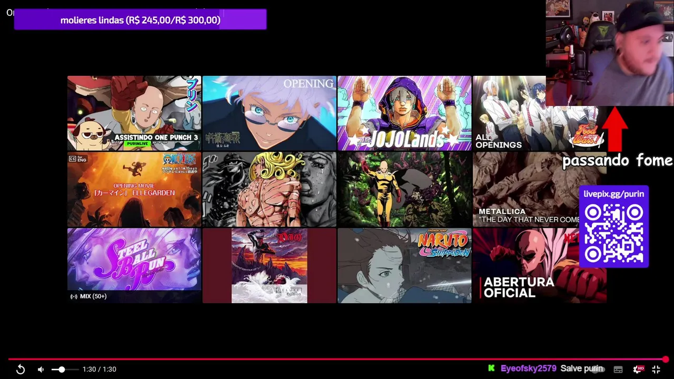Click the molieres lindas donation goal bar
This screenshot has width=674, height=379.
click(x=140, y=20)
